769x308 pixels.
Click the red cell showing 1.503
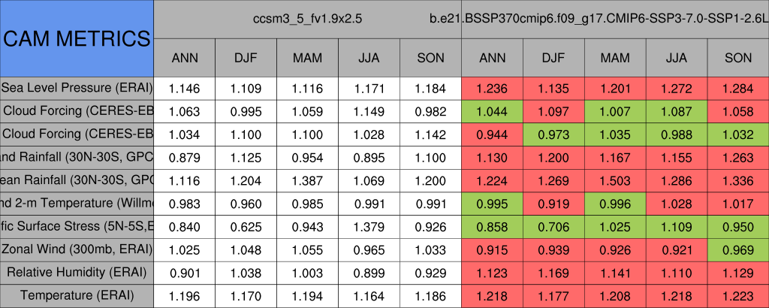coord(615,180)
